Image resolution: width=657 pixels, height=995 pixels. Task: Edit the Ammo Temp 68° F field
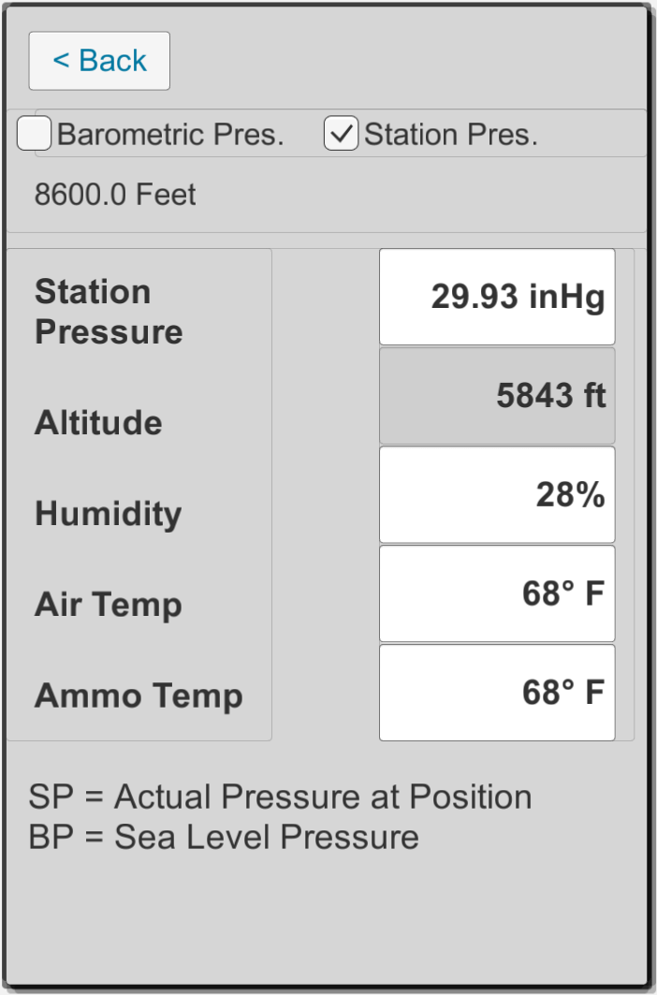[497, 693]
